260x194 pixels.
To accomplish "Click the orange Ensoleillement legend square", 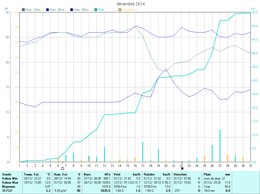I will tap(120, 10).
